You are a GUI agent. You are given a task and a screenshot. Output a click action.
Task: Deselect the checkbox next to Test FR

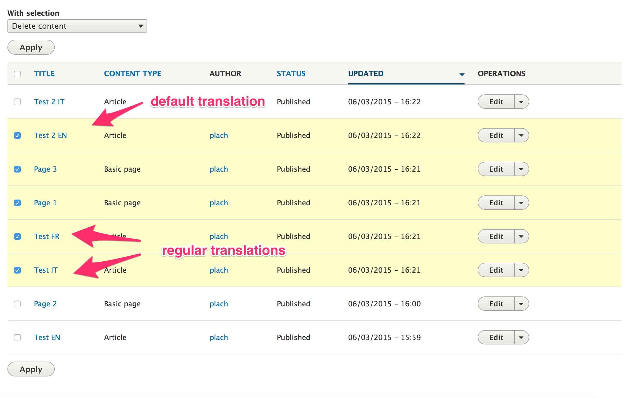17,237
